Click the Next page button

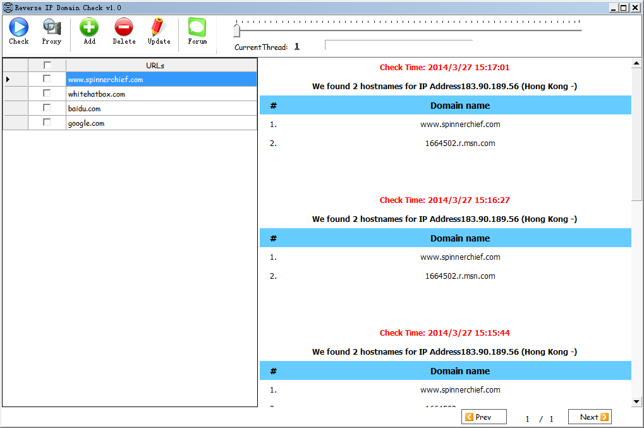coord(590,417)
